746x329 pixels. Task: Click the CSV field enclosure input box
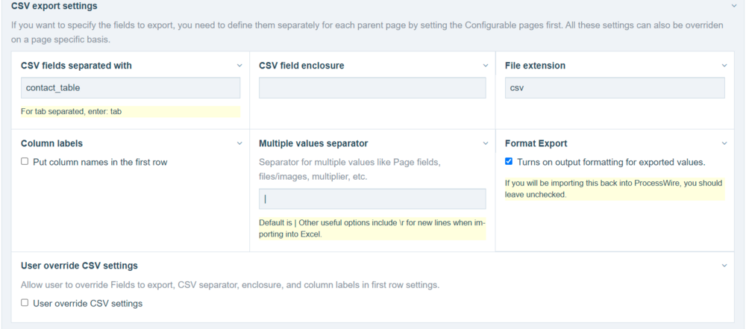(372, 88)
